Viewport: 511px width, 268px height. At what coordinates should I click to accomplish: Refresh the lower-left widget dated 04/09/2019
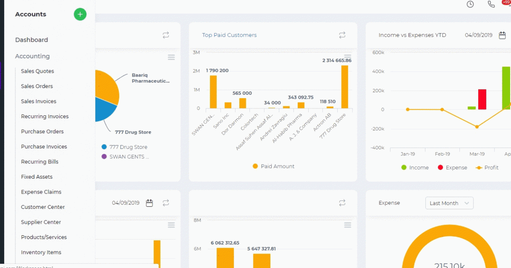coord(166,203)
